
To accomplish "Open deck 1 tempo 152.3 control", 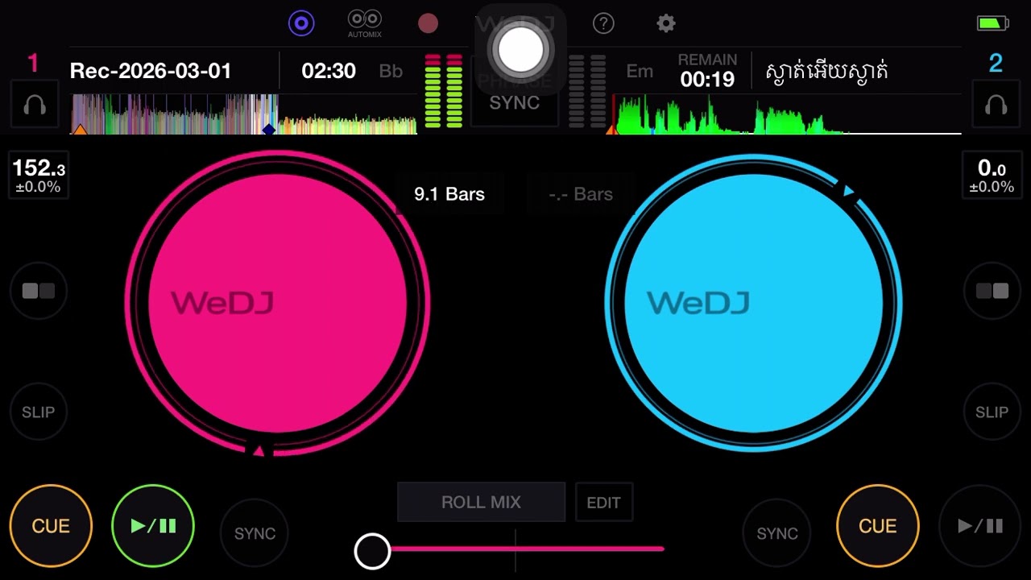I will (x=39, y=176).
